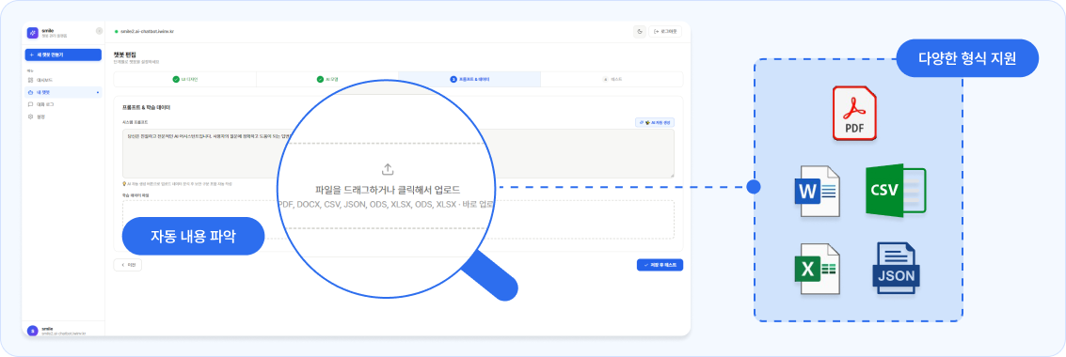Go to the UI 디자인 step tab
The image size is (1066, 357).
[x=185, y=80]
